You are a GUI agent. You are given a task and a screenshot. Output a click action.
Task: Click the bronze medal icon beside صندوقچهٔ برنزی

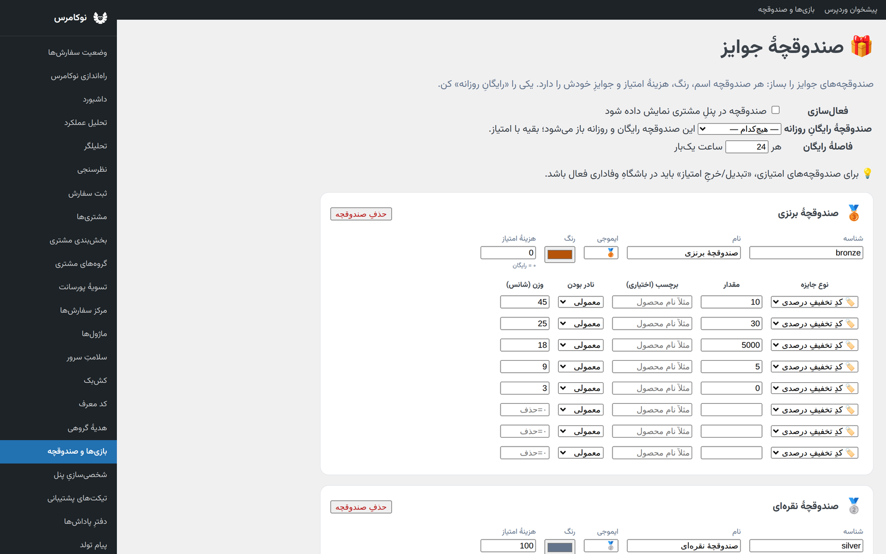point(854,213)
